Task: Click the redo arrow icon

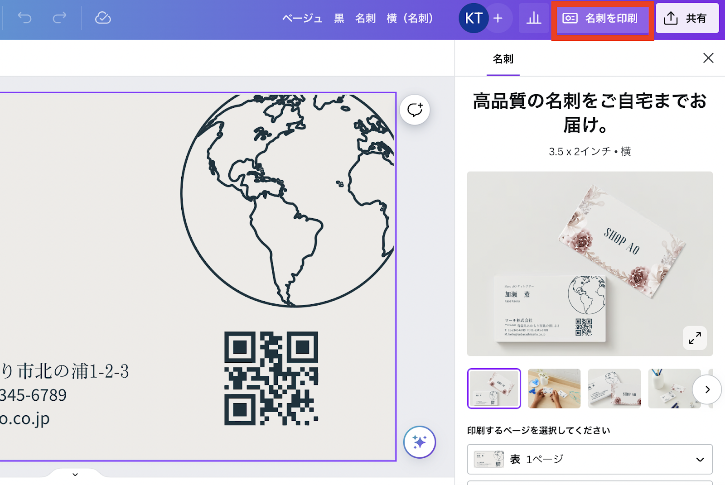Action: (x=59, y=18)
